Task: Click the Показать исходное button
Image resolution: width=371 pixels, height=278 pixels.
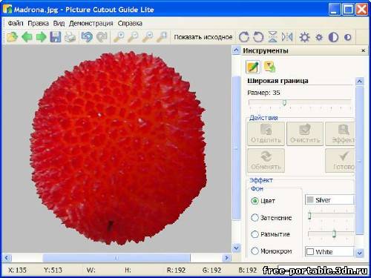Action: tap(203, 37)
